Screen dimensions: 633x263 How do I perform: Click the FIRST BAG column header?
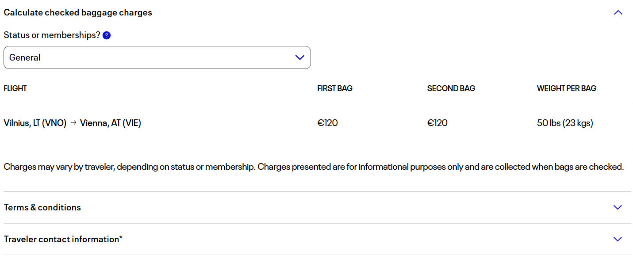tap(335, 88)
